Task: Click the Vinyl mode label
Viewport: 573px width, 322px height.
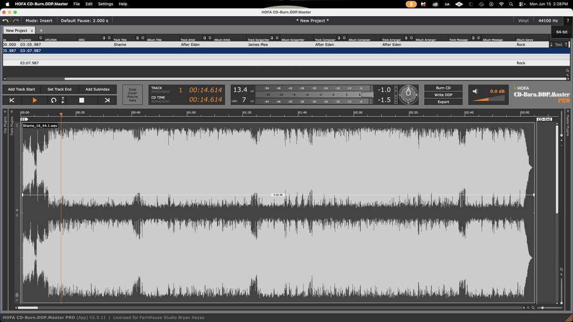Action: coord(523,21)
